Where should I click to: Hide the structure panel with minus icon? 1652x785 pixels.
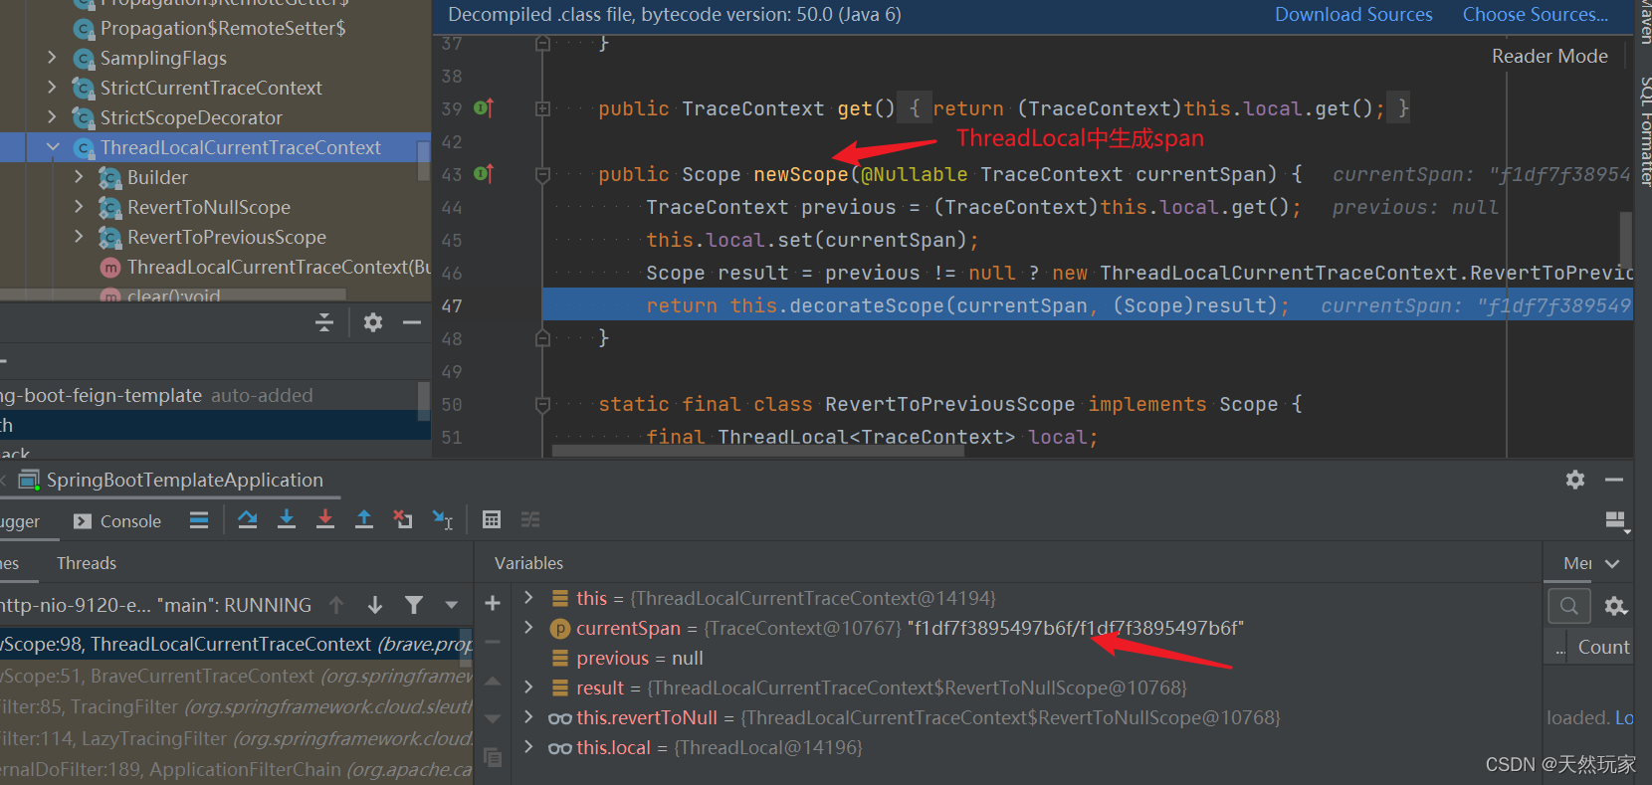(x=412, y=322)
